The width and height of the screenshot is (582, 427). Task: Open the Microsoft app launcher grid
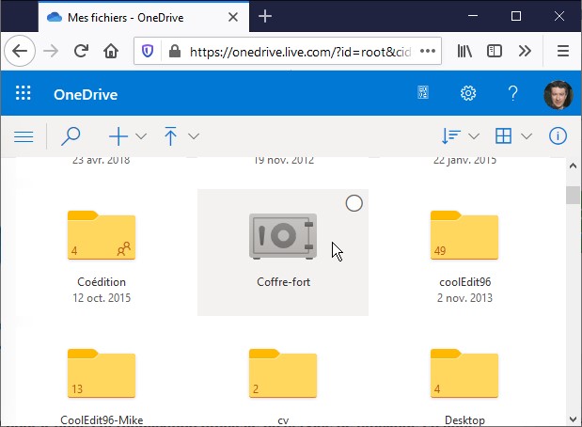(x=24, y=94)
